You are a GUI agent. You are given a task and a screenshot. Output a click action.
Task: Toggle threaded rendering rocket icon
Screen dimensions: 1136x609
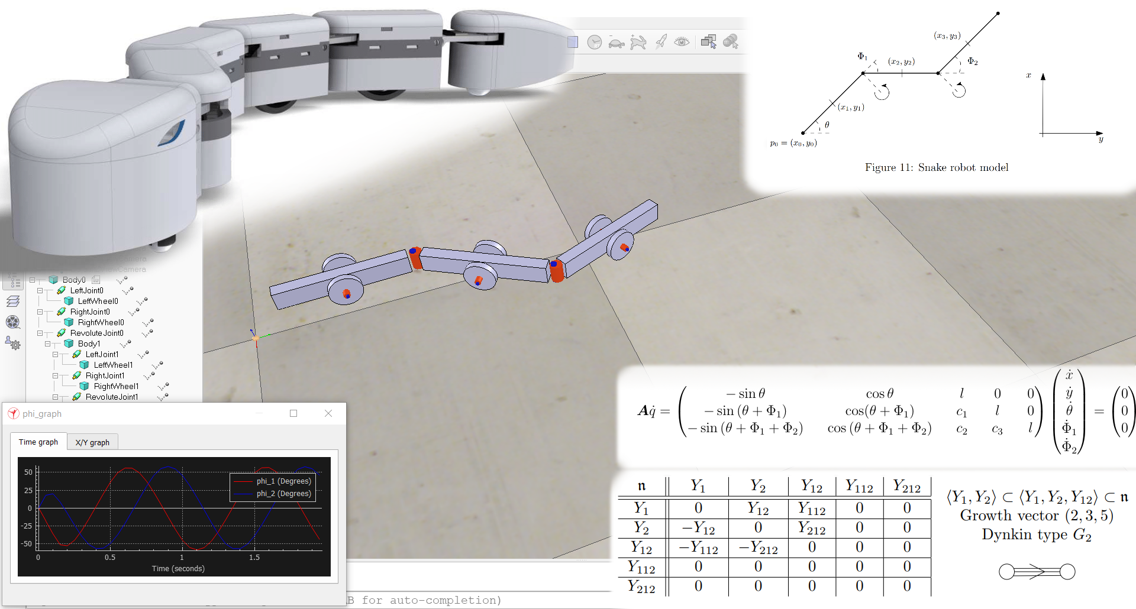661,41
